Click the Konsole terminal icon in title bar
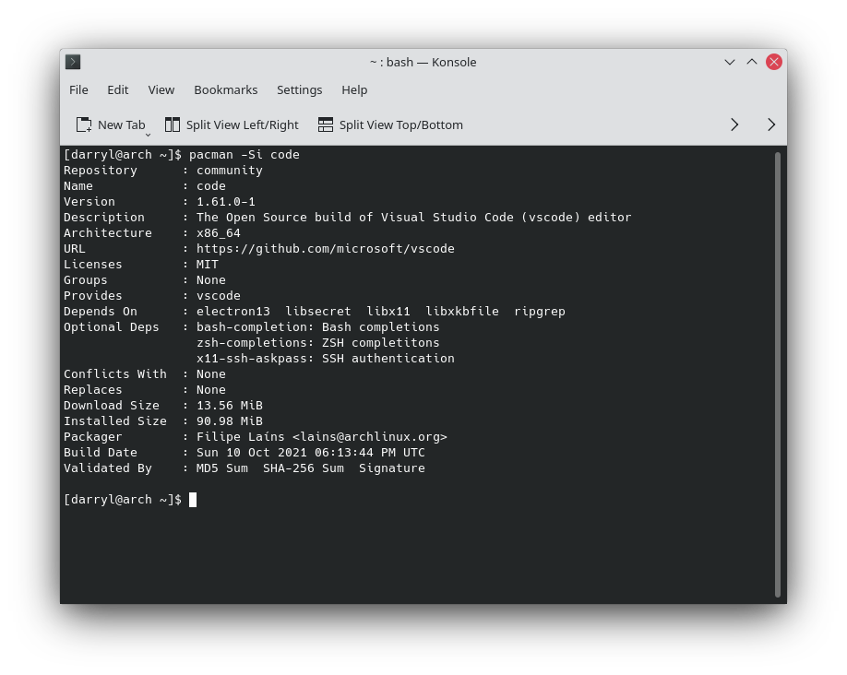847x675 pixels. point(73,62)
